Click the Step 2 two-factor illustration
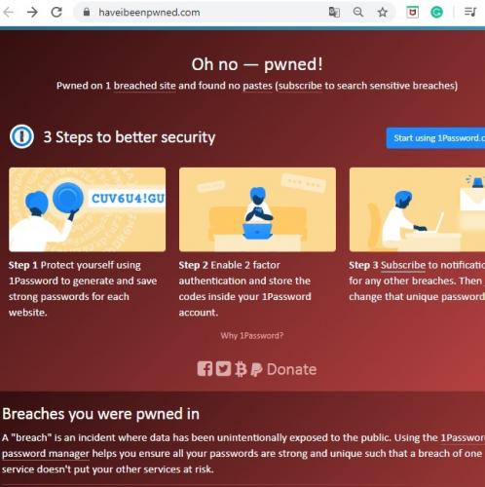 (x=257, y=209)
